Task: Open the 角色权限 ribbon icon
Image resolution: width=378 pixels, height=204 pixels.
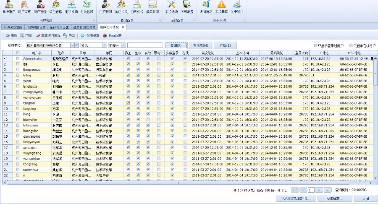Action: (x=121, y=7)
